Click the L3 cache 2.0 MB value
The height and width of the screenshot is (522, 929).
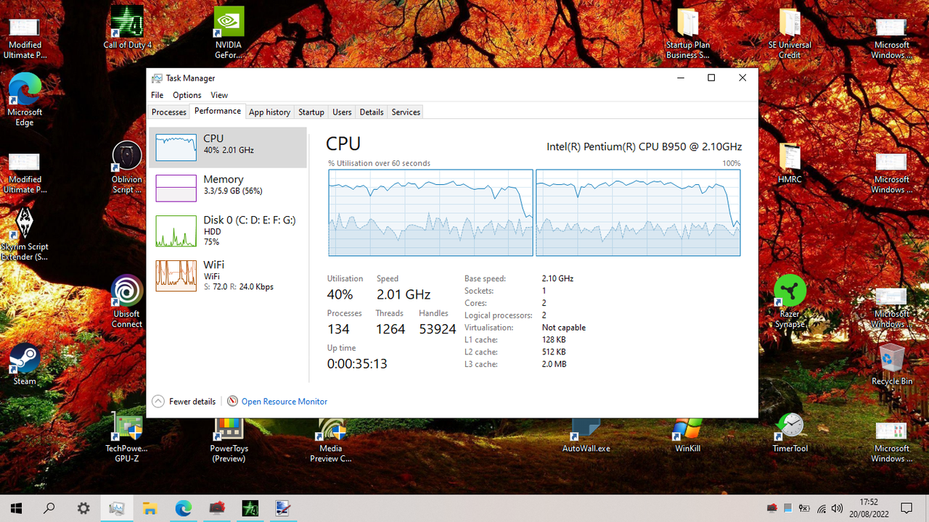(x=554, y=364)
